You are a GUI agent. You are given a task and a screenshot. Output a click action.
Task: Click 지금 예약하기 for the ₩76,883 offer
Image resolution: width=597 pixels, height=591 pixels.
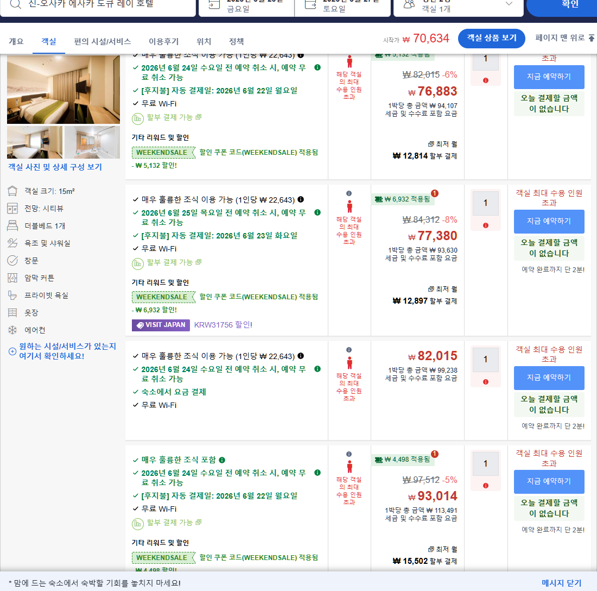pyautogui.click(x=549, y=77)
